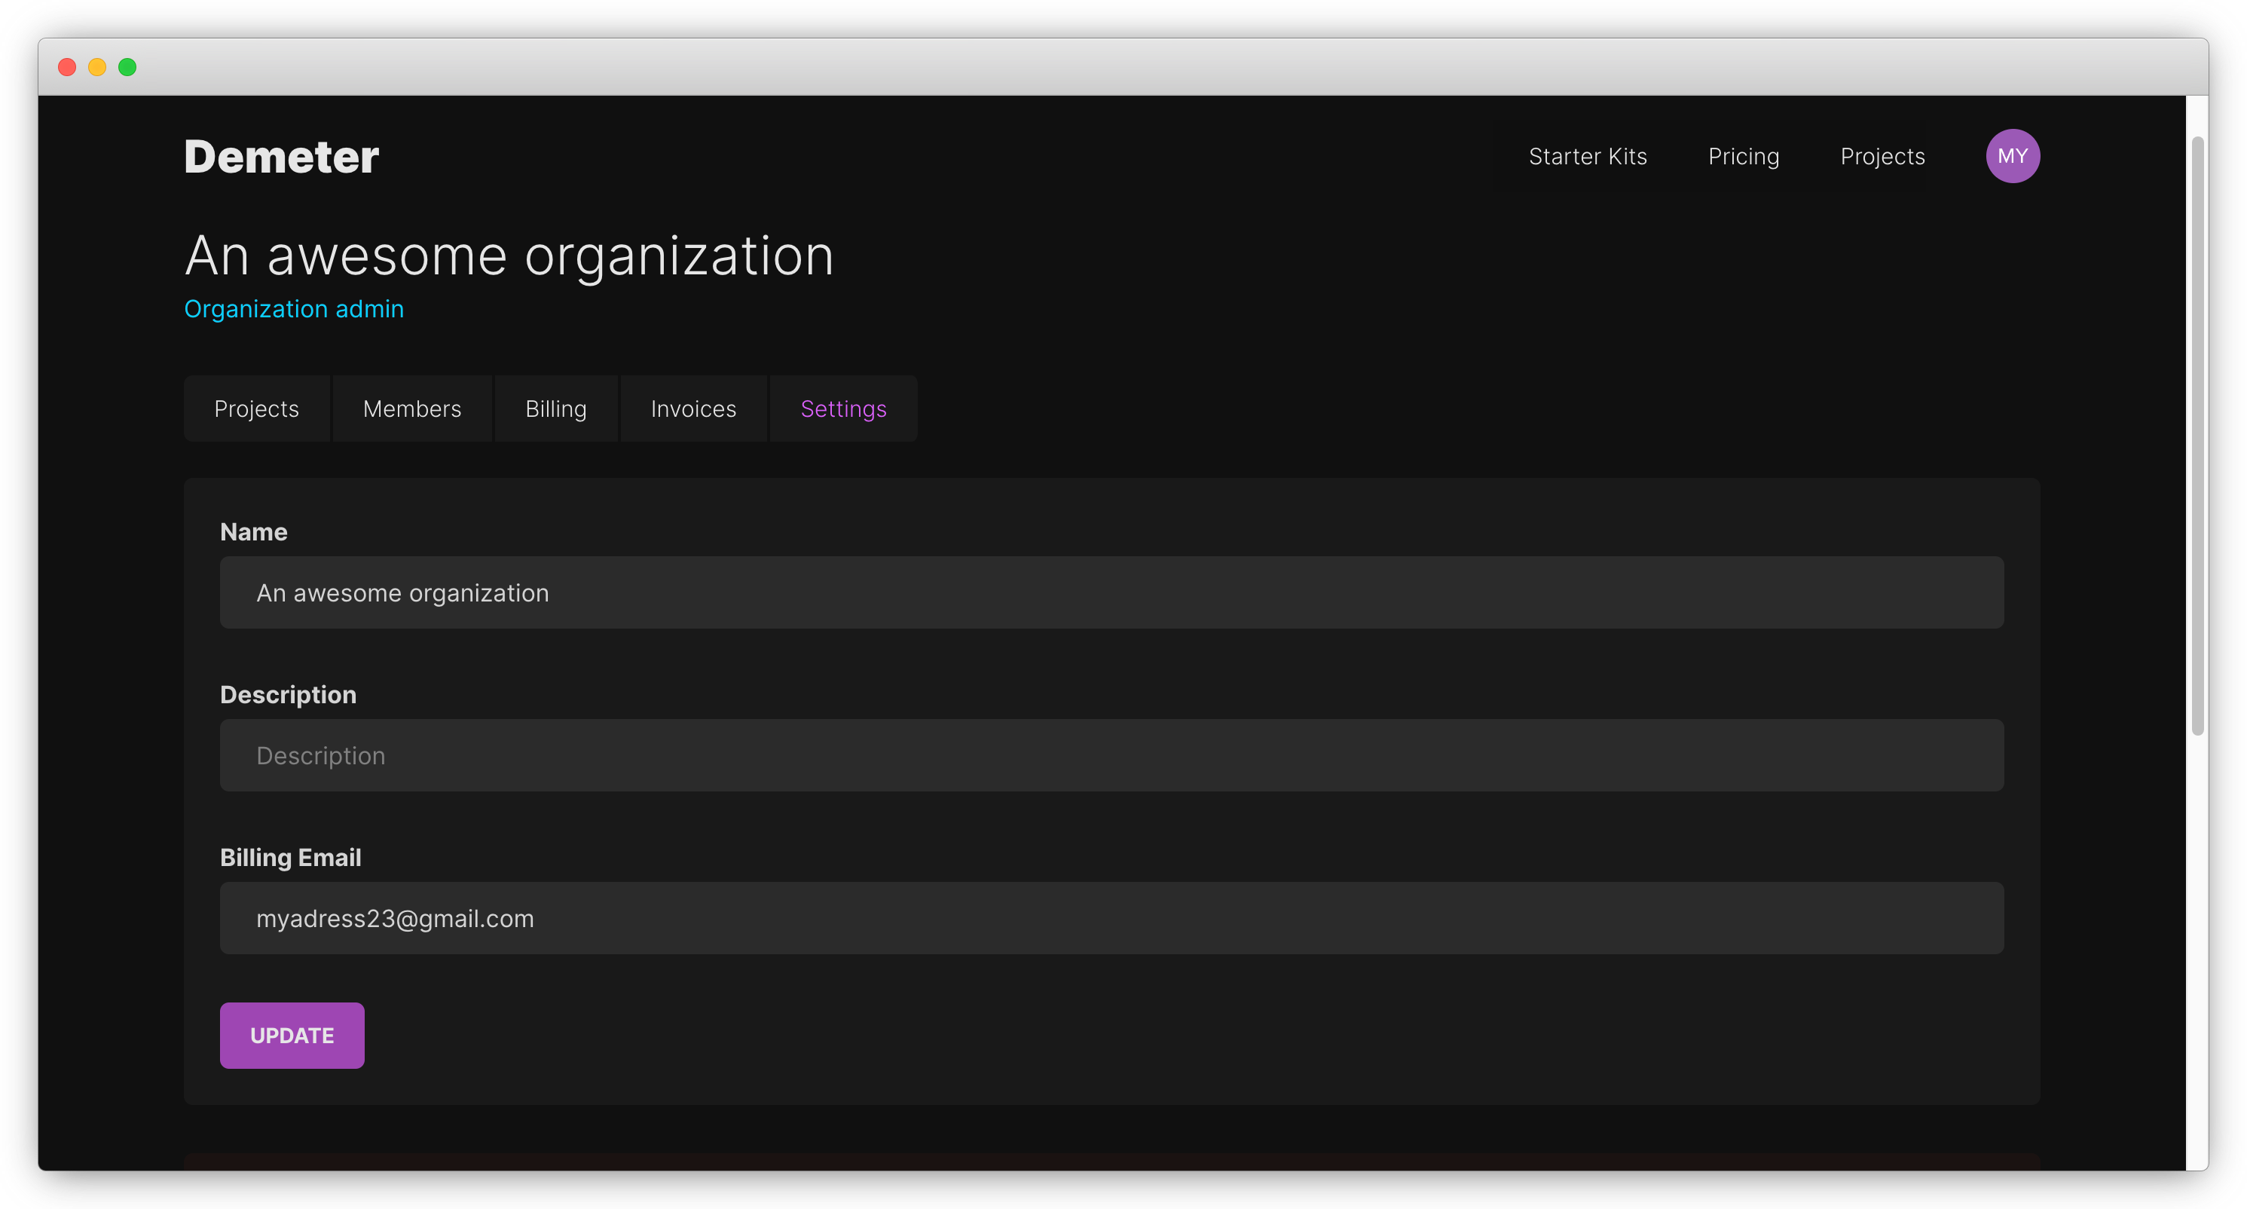Maximize the window with green button
The width and height of the screenshot is (2247, 1209).
127,67
